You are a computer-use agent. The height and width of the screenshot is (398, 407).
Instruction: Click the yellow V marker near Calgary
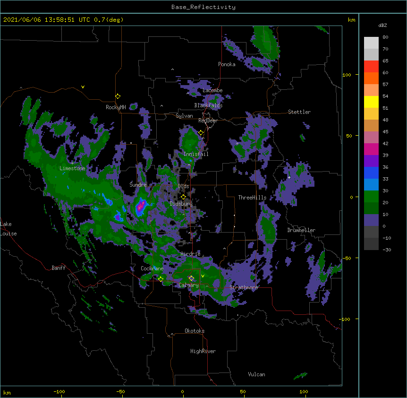tap(203, 276)
